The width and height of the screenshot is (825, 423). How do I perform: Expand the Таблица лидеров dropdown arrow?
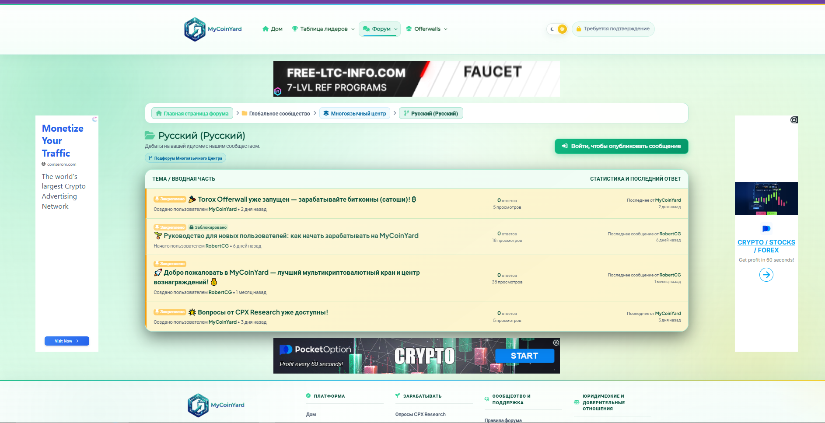pos(353,29)
